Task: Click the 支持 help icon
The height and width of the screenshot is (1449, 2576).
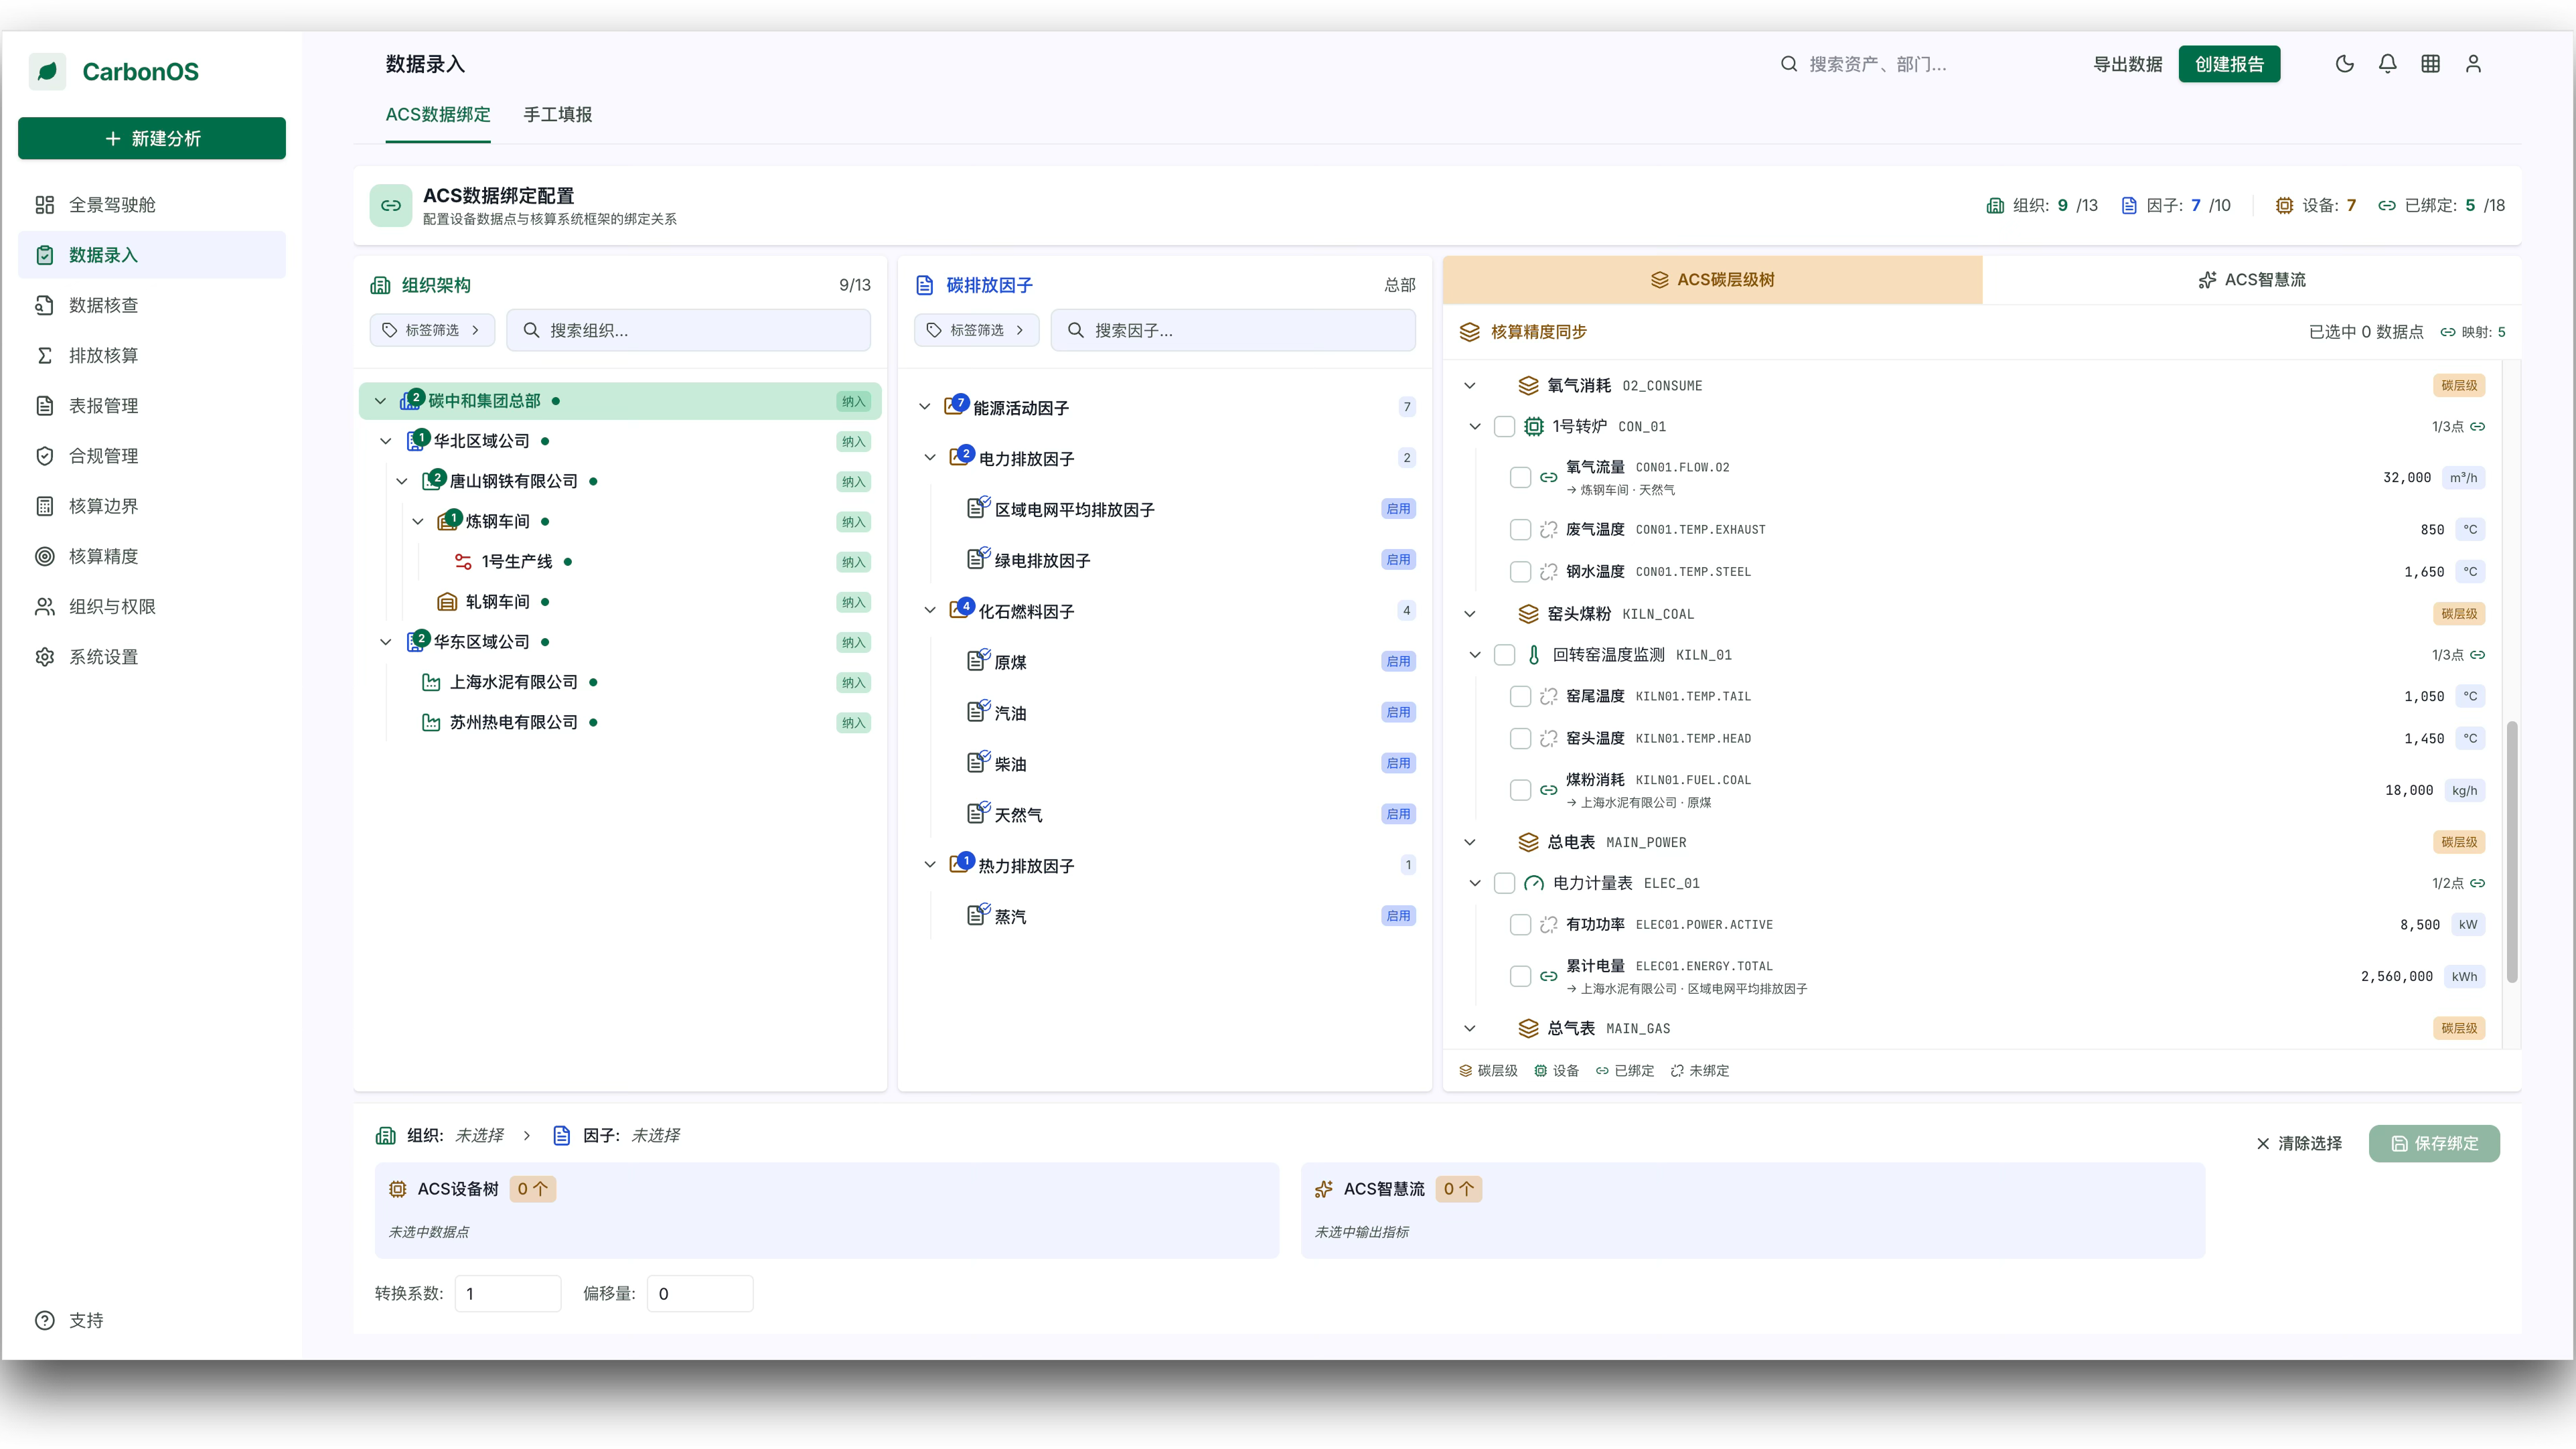Action: pos(45,1320)
